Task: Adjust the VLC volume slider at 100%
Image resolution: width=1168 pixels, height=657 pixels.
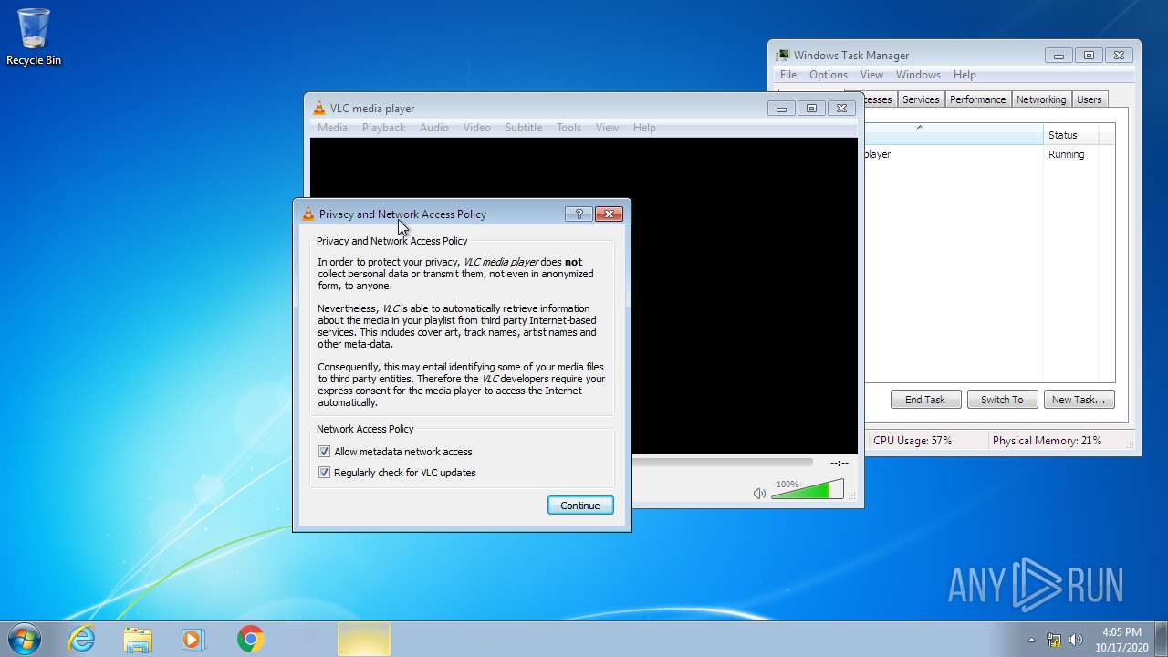Action: point(807,490)
